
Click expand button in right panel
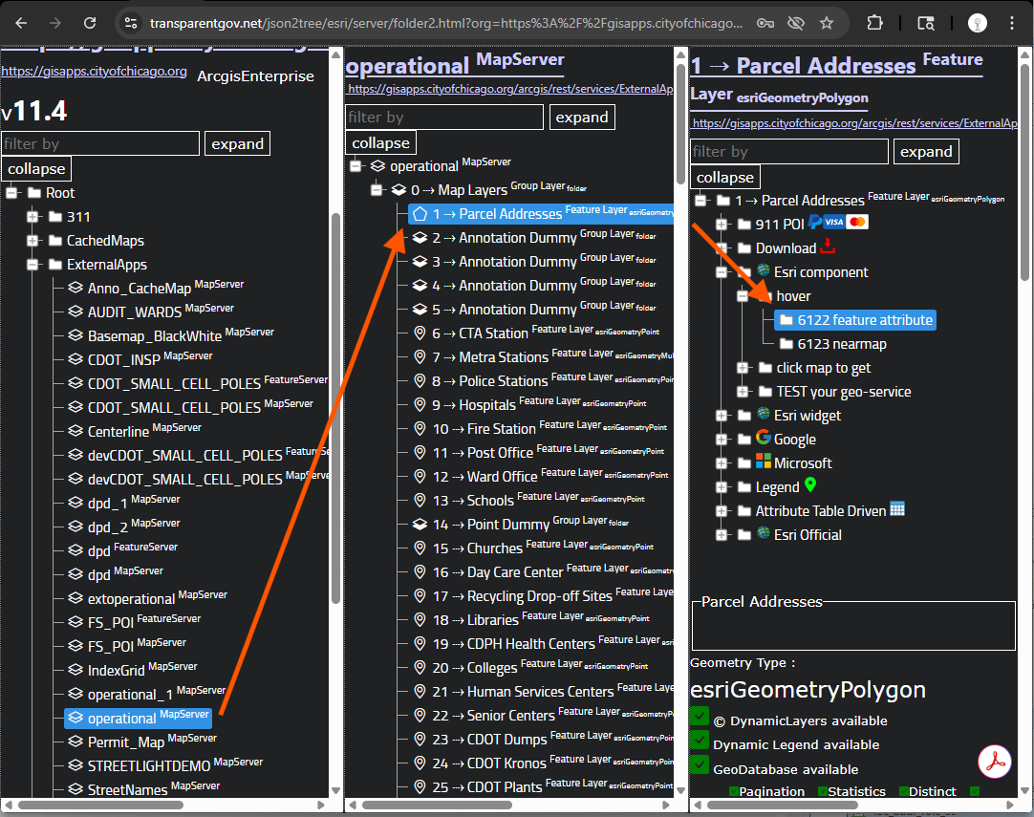[926, 152]
